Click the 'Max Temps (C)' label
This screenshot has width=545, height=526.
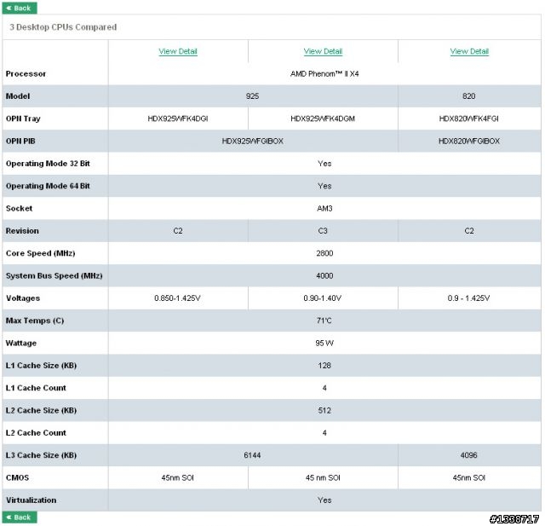click(x=35, y=321)
